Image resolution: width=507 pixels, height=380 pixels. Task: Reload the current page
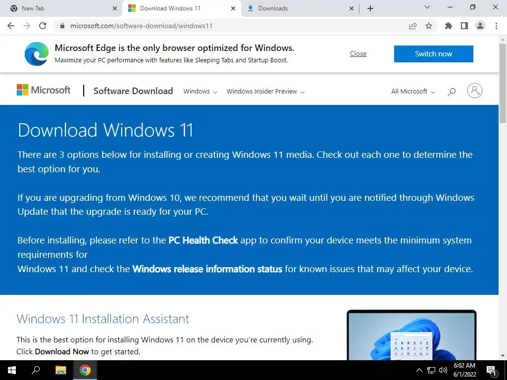pos(43,26)
